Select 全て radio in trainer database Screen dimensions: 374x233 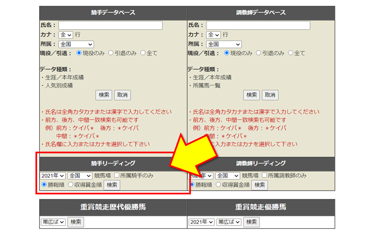(x=291, y=53)
